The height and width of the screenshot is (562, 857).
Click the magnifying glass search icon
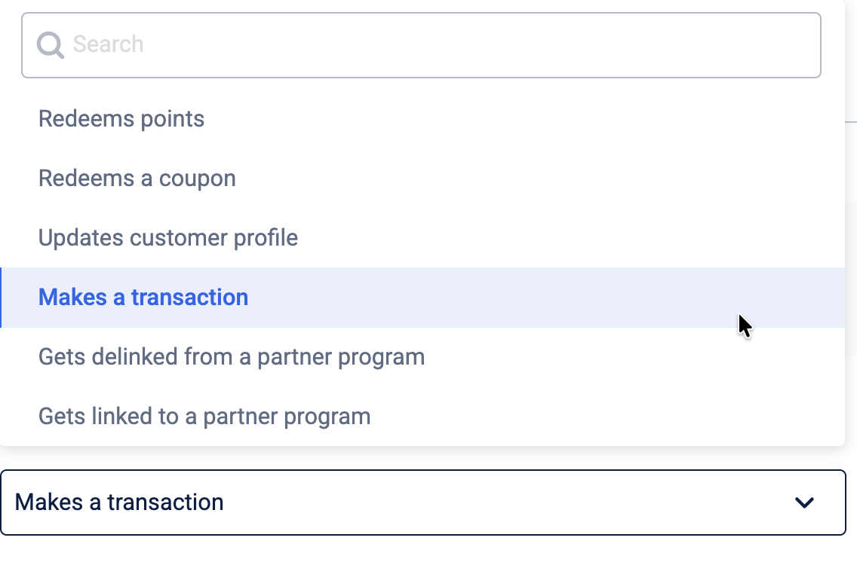tap(51, 45)
